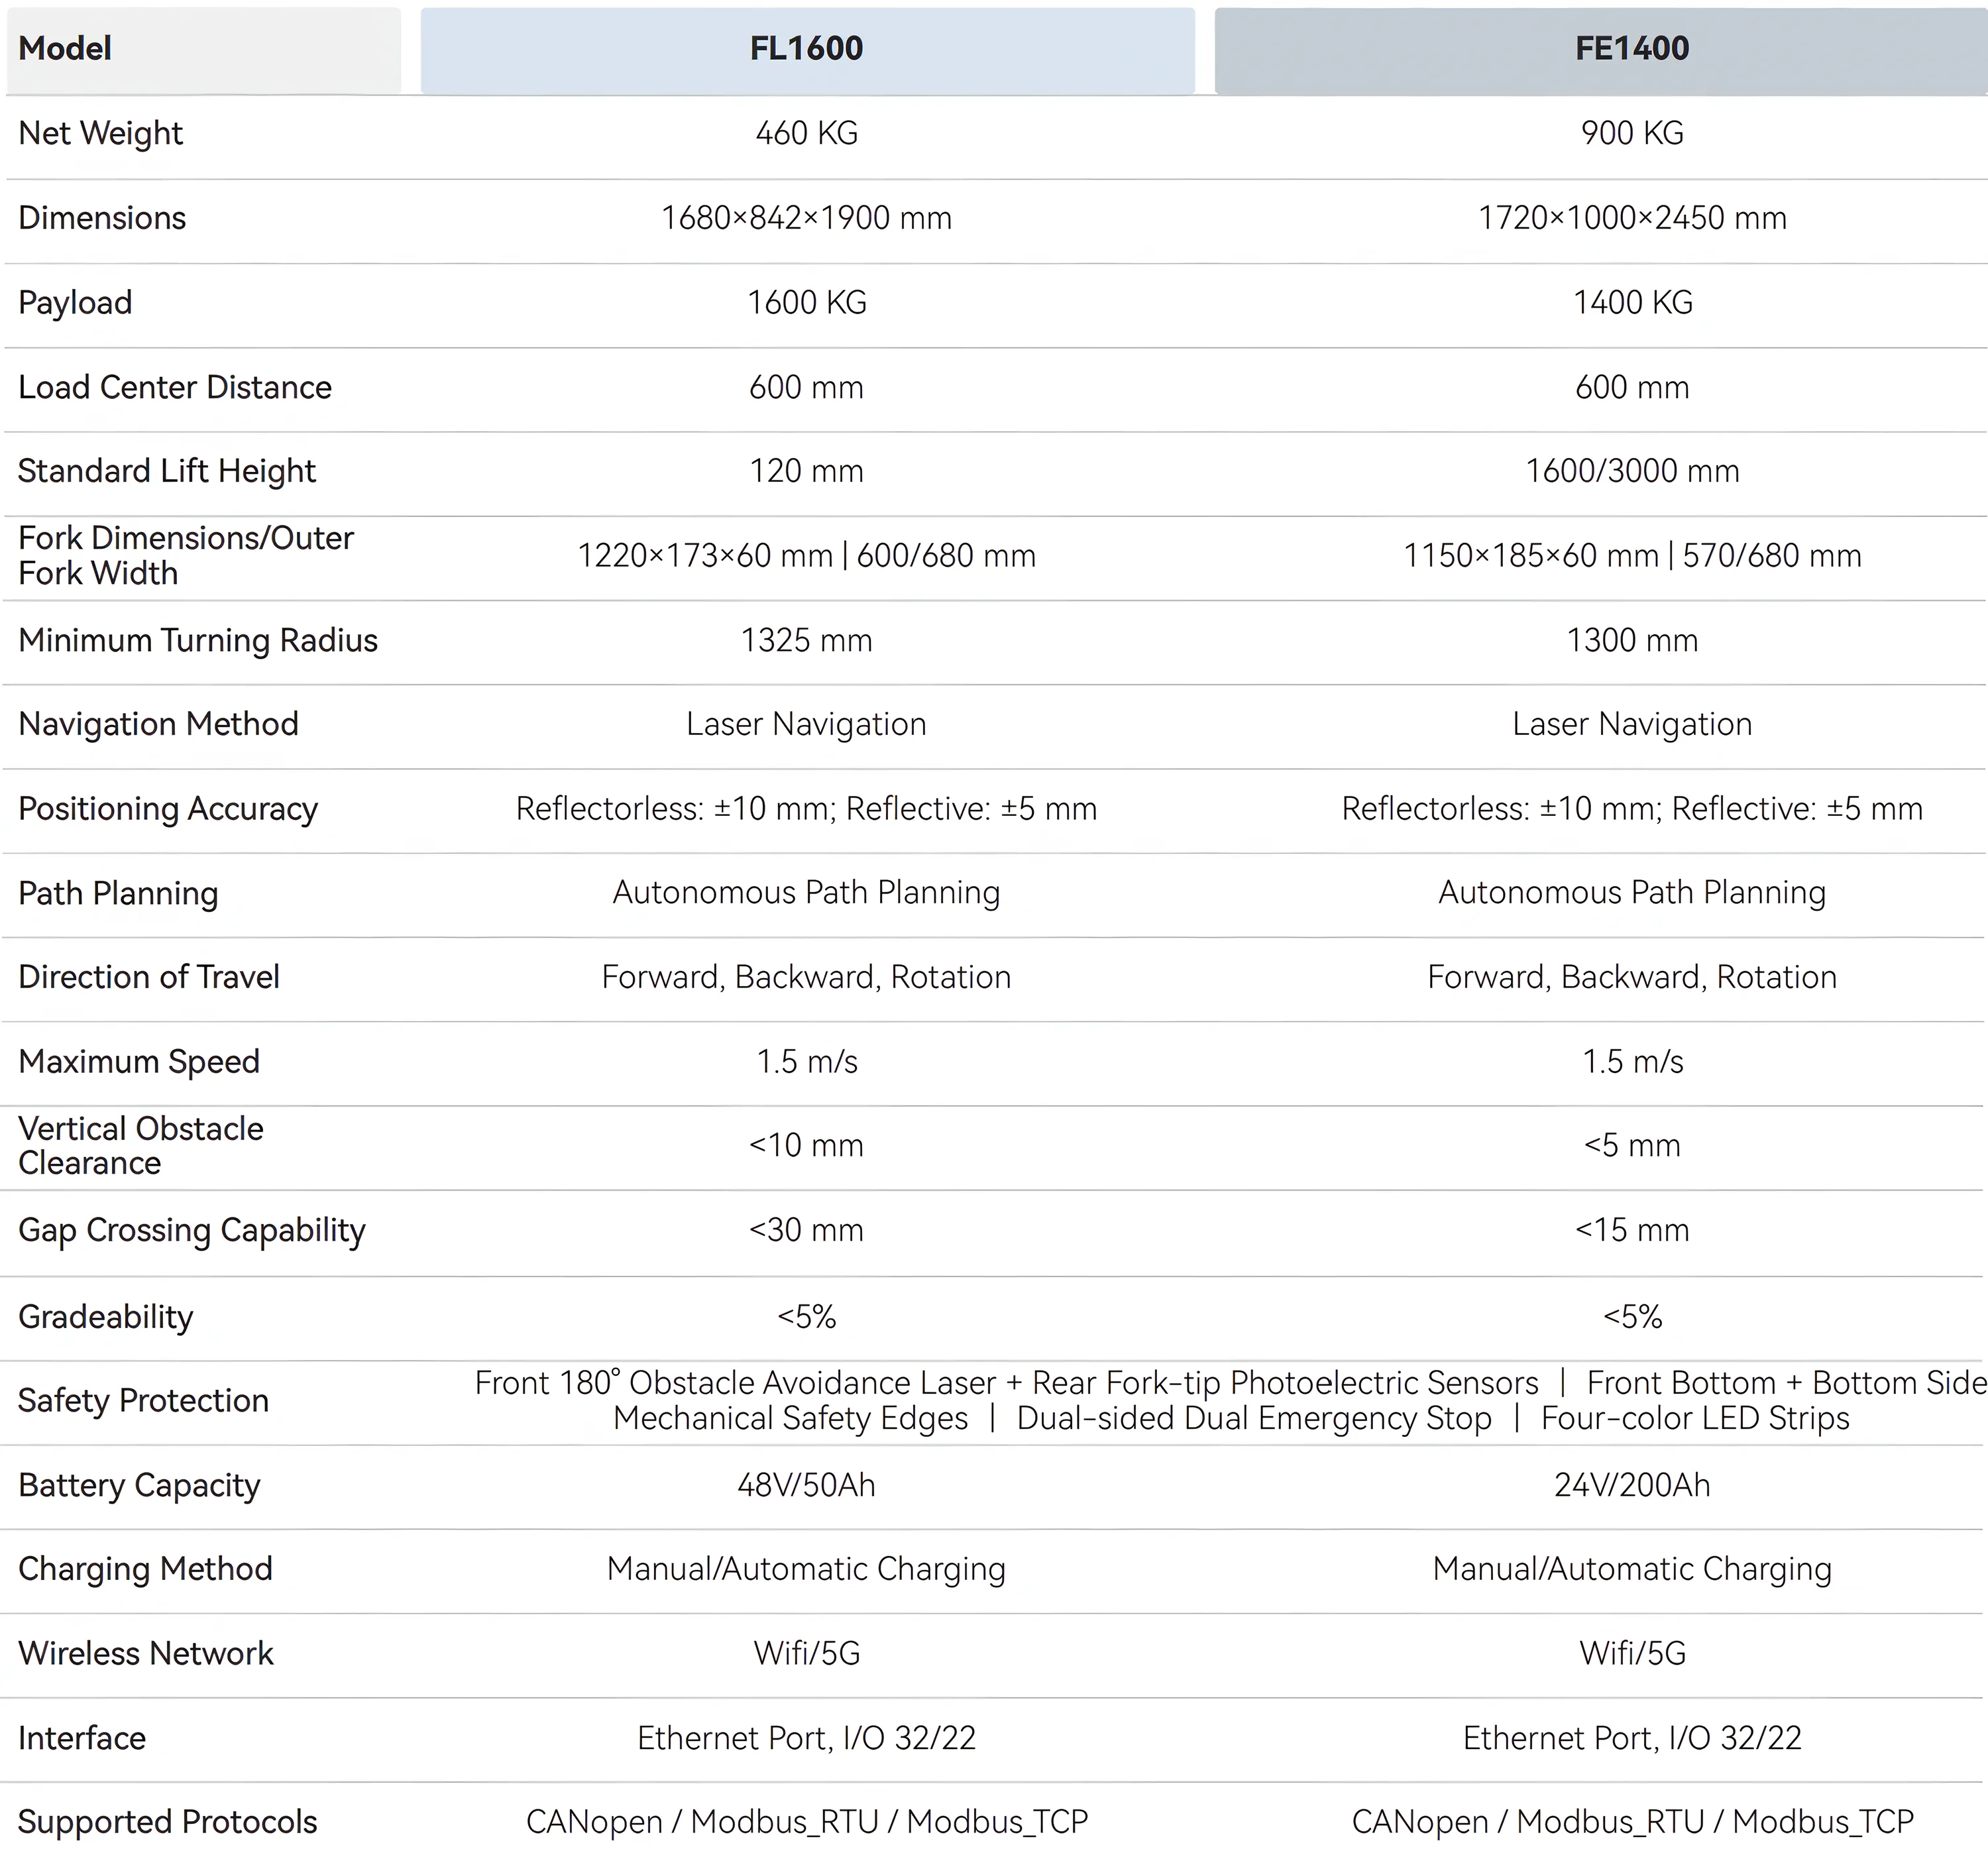Image resolution: width=1988 pixels, height=1857 pixels.
Task: Click the Model header cell
Action: (x=203, y=49)
